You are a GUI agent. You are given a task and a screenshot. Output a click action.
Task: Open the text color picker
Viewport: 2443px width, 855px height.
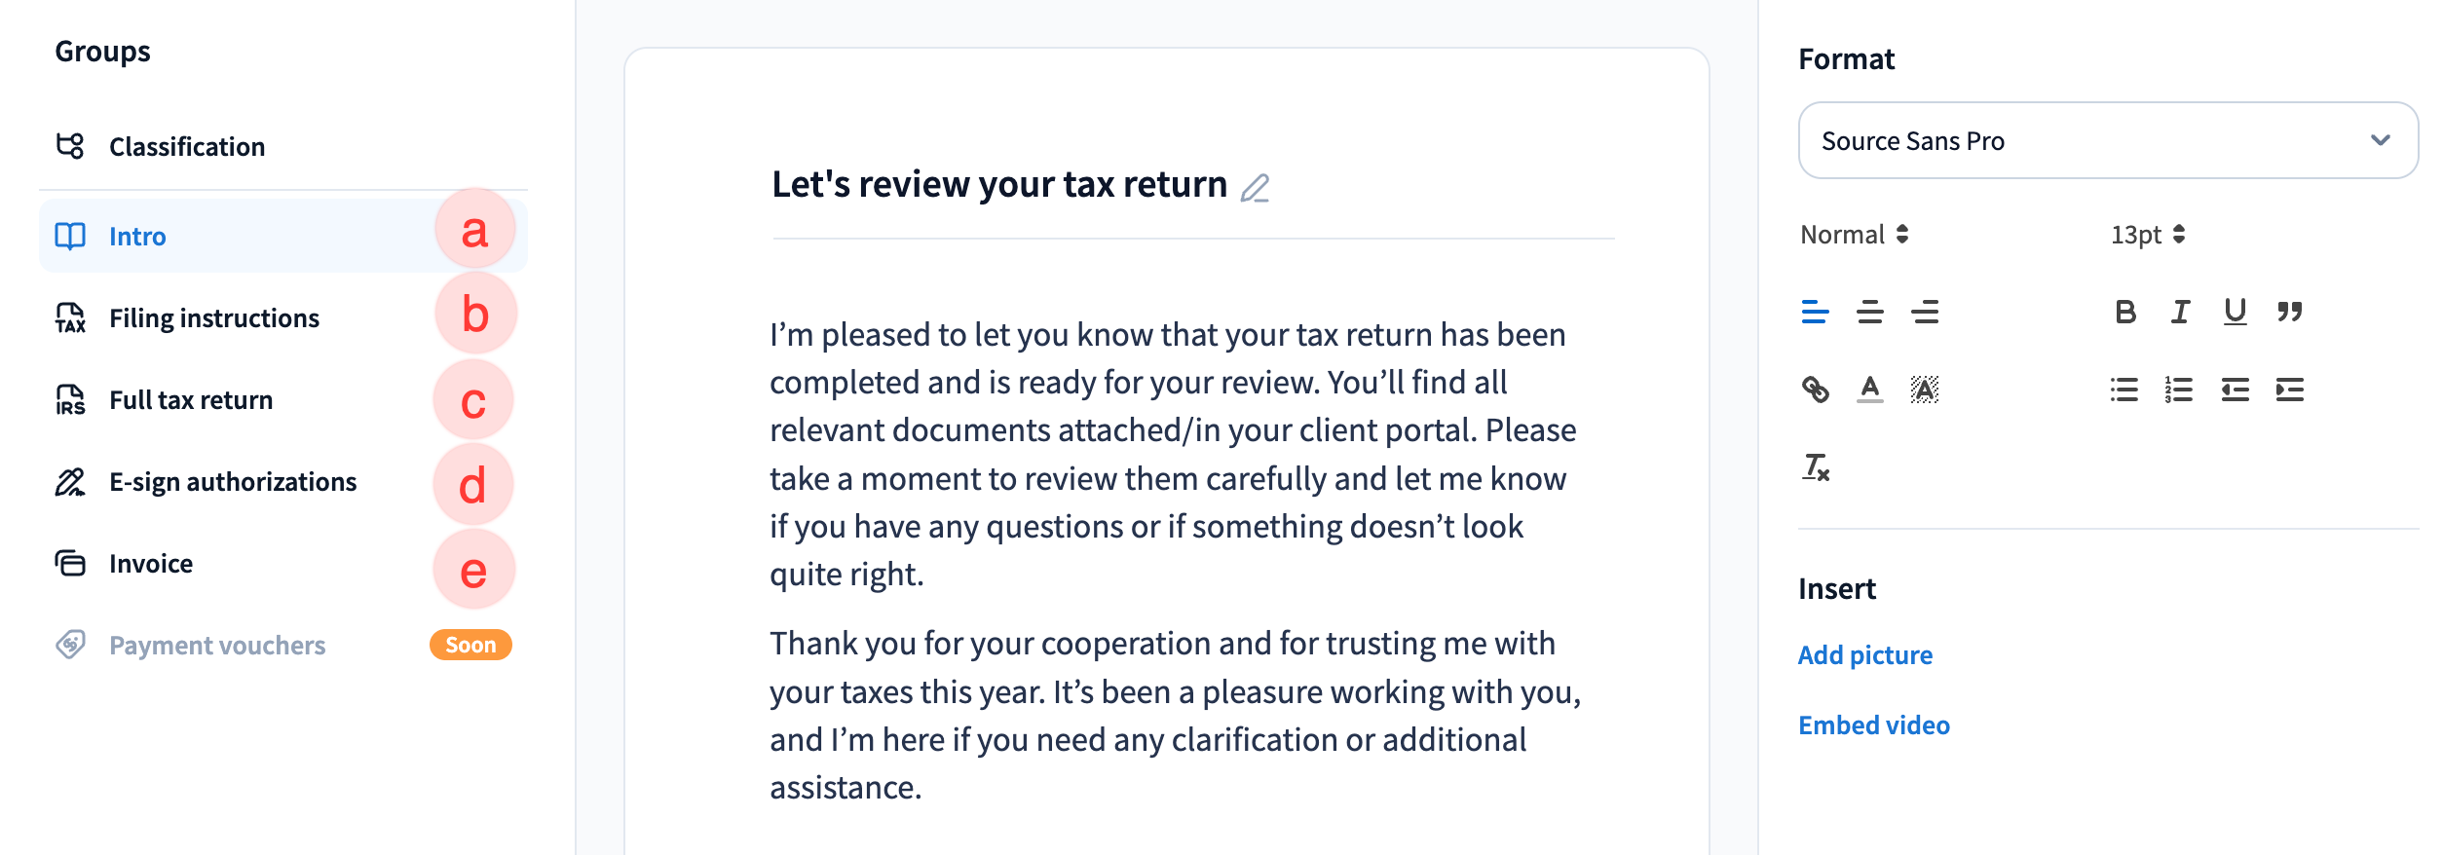pos(1869,390)
